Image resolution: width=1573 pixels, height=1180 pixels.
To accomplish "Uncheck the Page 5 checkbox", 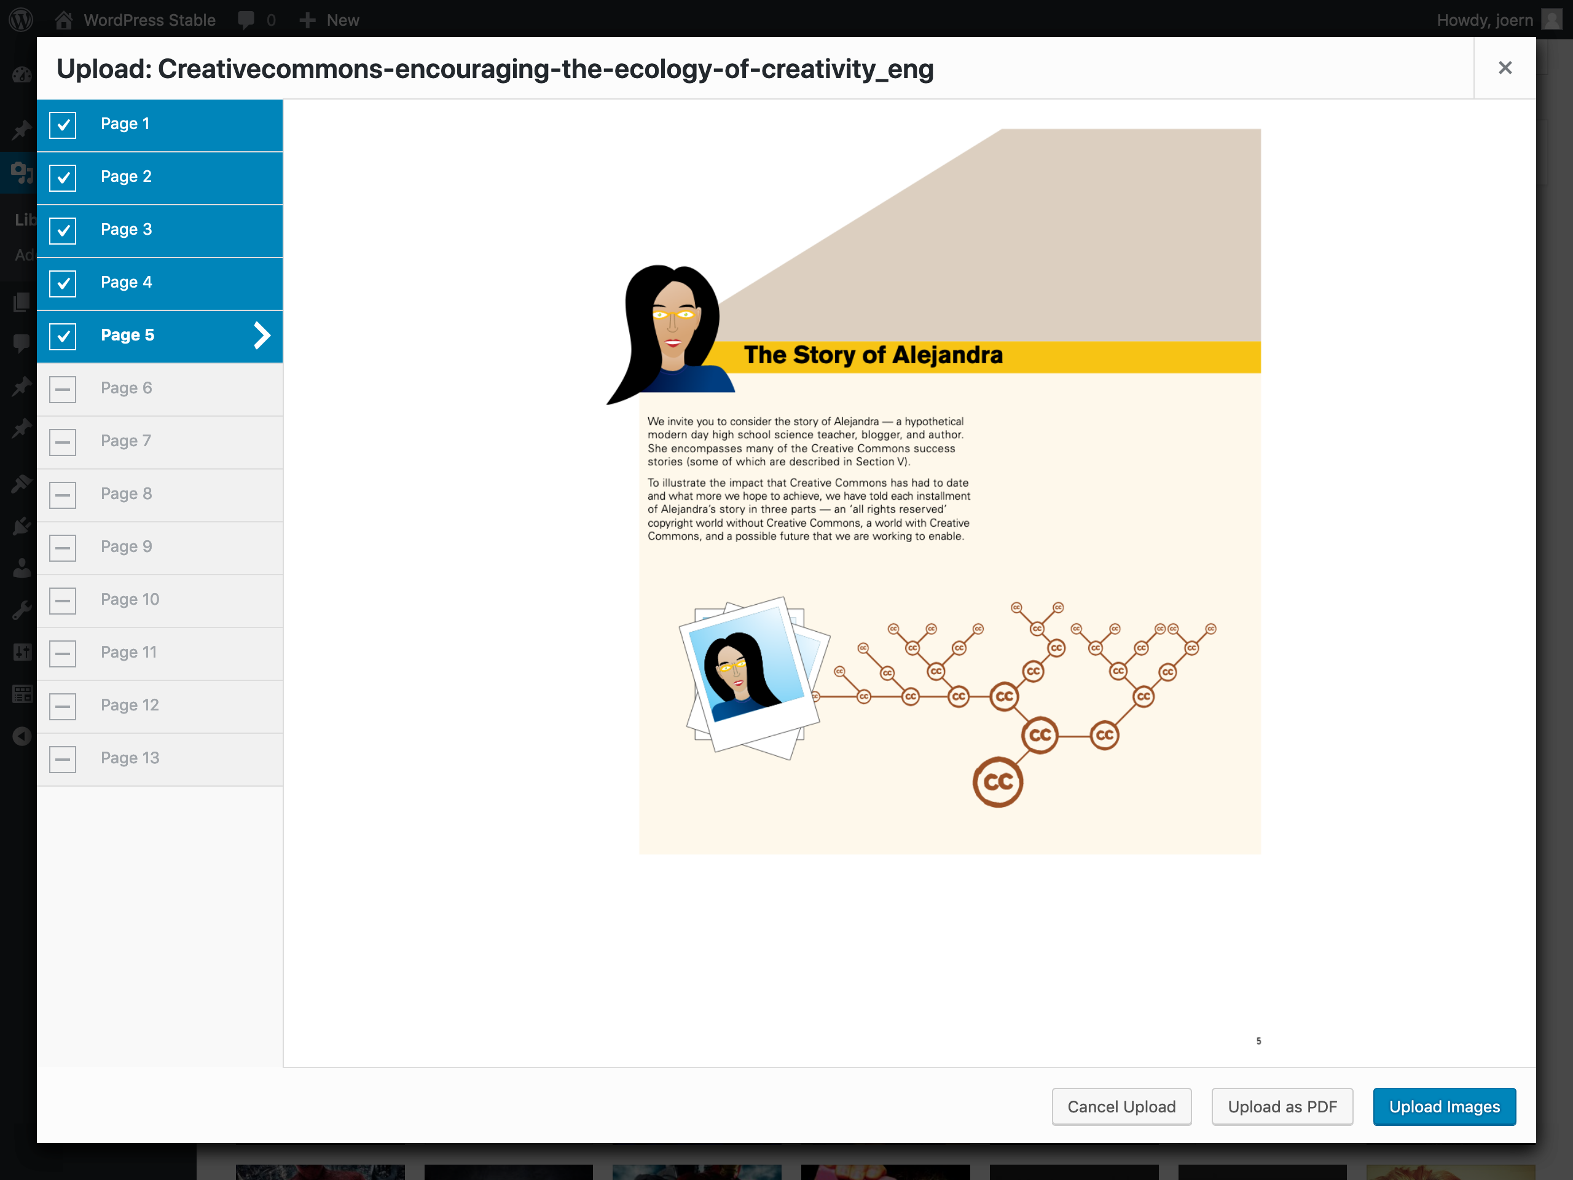I will click(63, 336).
